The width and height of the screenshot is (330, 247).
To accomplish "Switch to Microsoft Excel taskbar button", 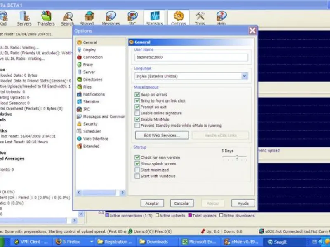I will (200, 242).
